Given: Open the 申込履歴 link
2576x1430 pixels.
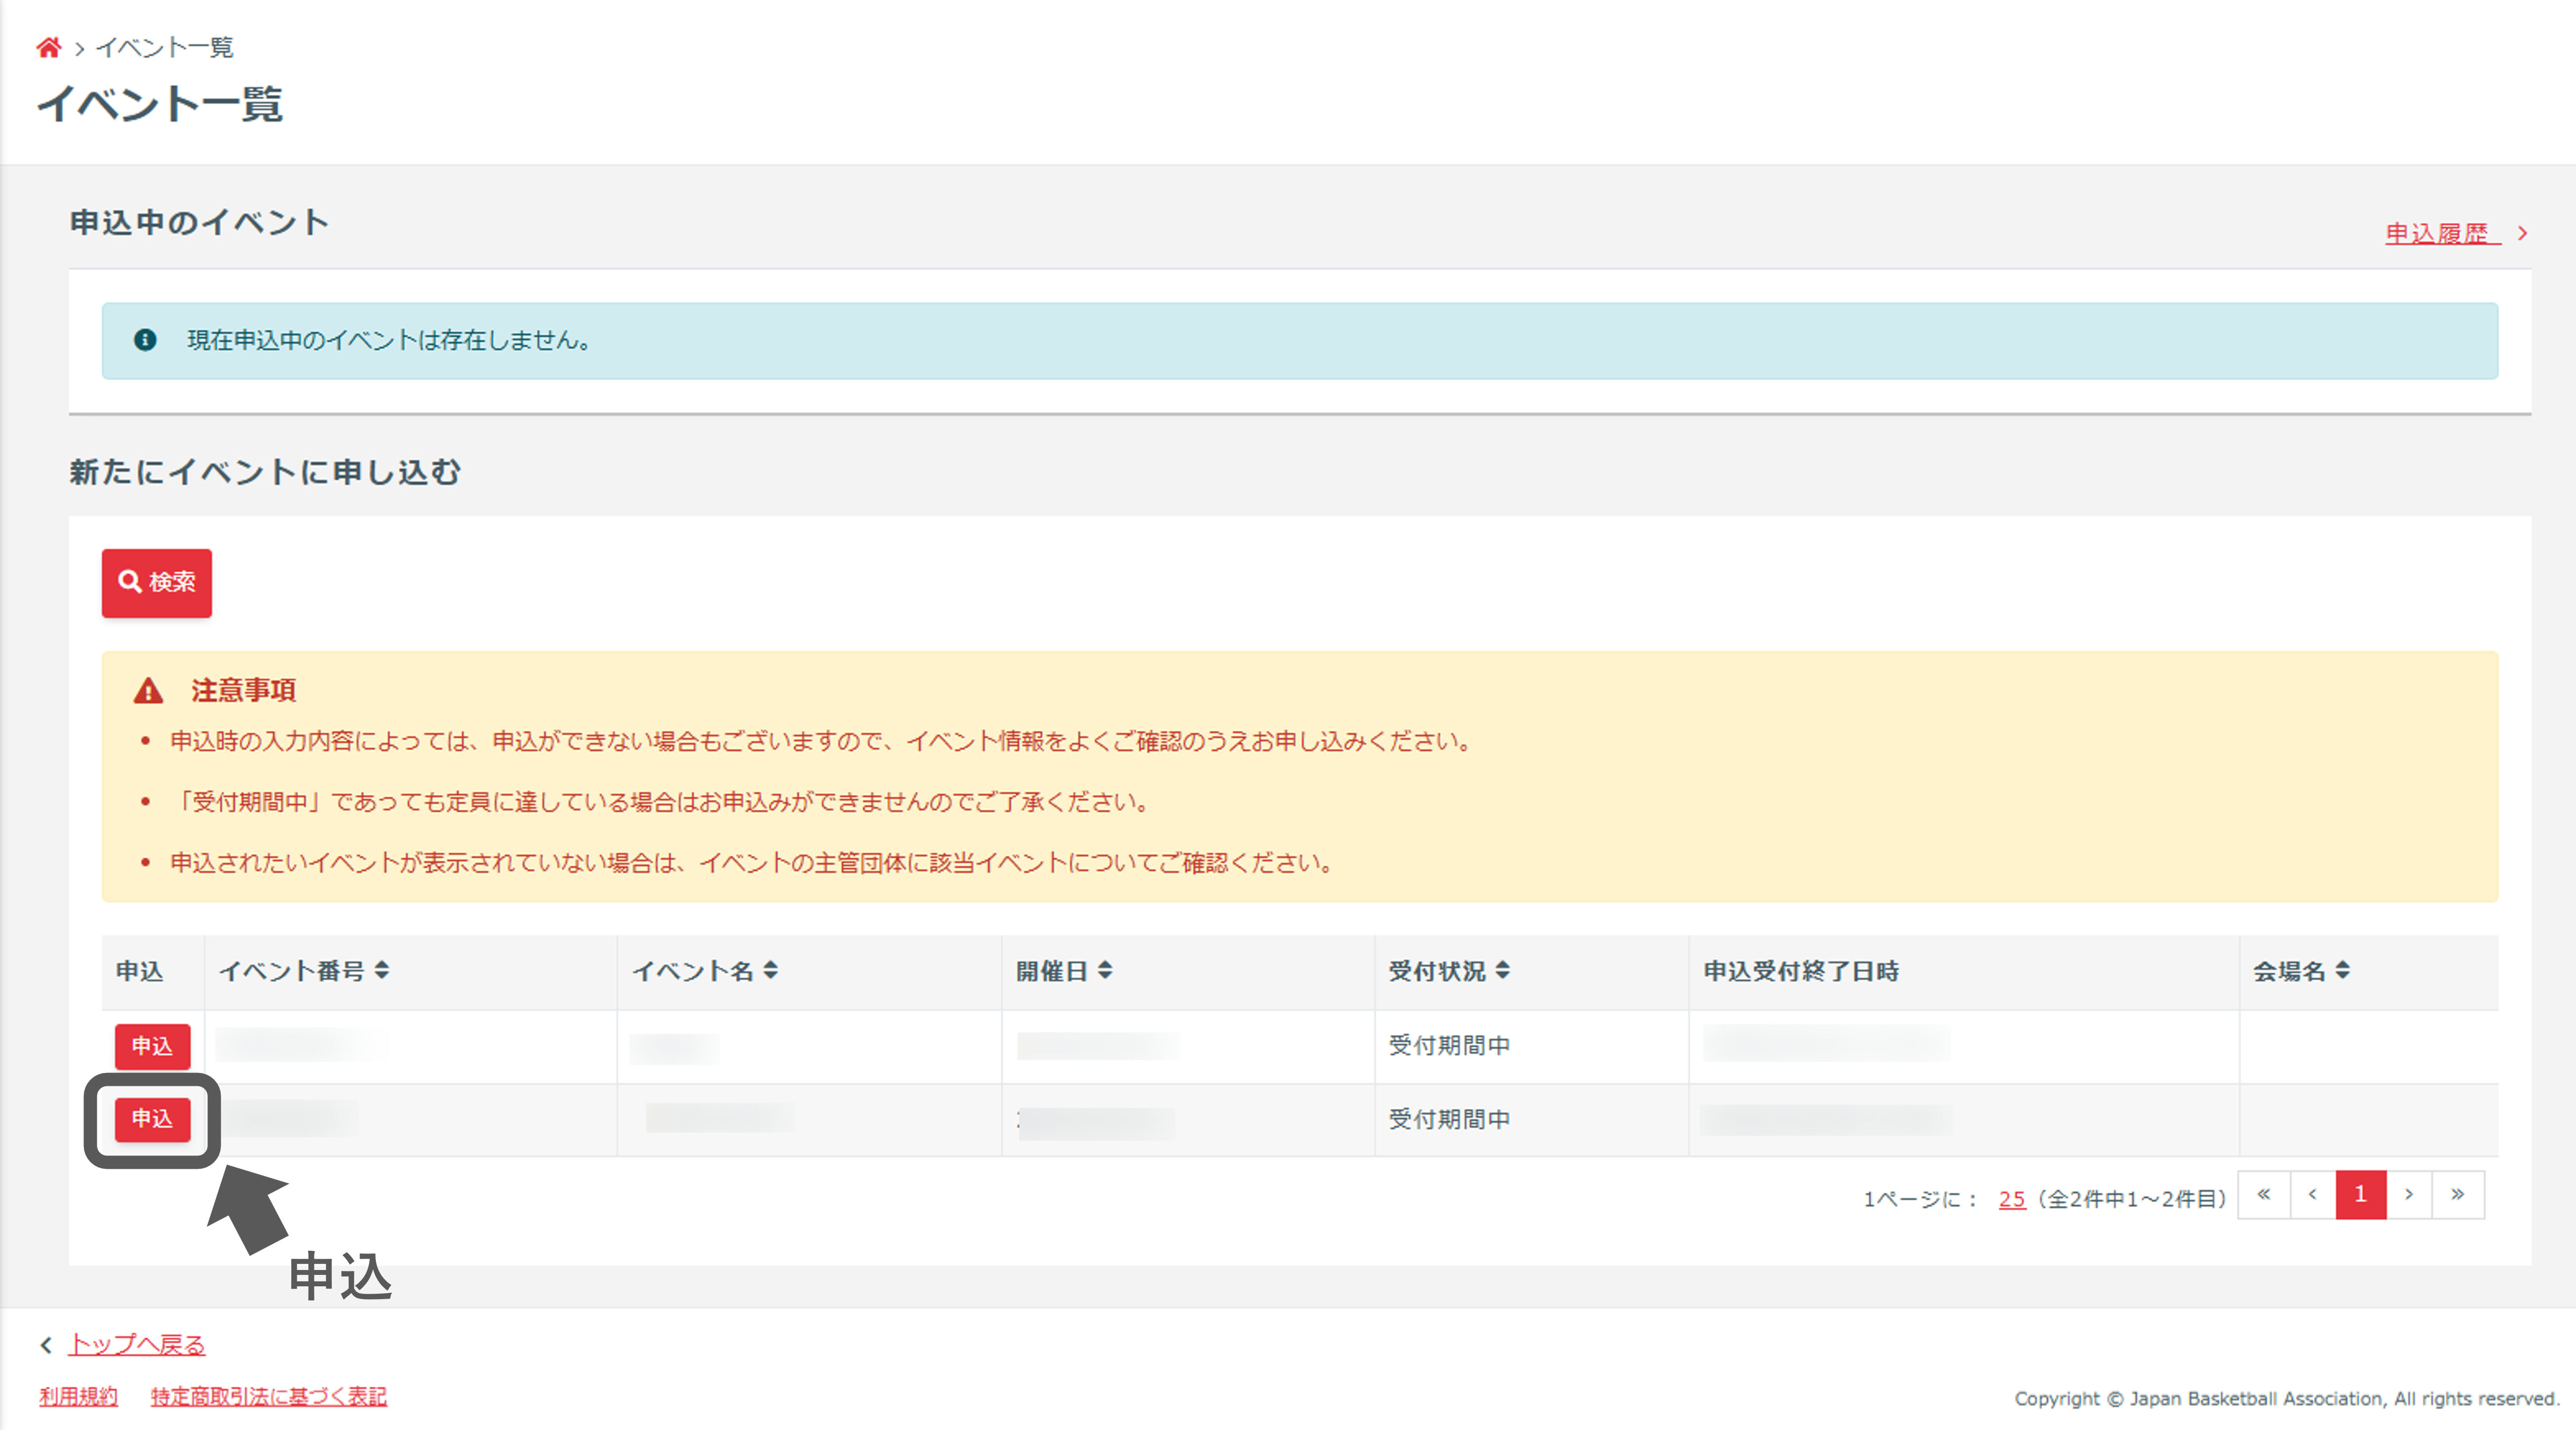Looking at the screenshot, I should point(2436,234).
